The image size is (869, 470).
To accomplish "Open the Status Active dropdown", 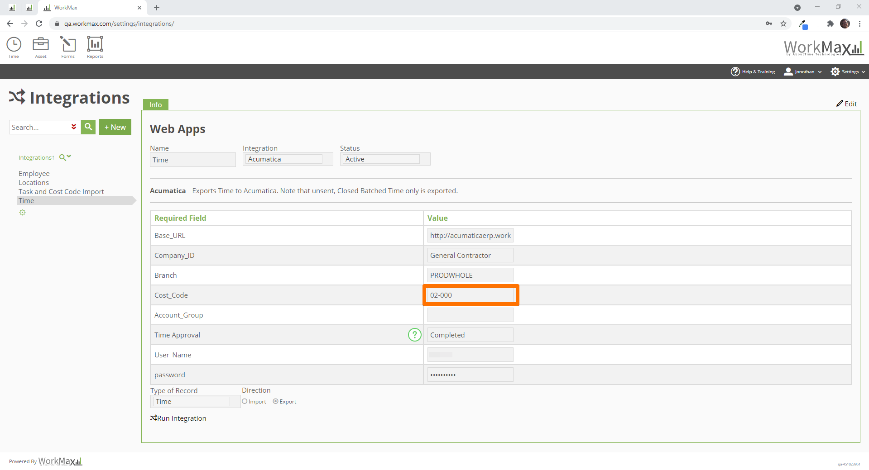I will (385, 159).
